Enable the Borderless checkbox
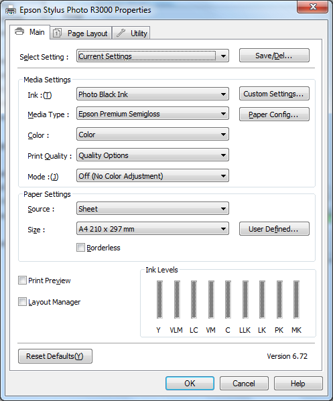333x401 pixels. point(80,248)
